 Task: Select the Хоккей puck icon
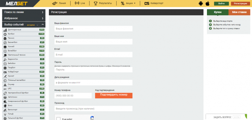(x=5, y=47)
